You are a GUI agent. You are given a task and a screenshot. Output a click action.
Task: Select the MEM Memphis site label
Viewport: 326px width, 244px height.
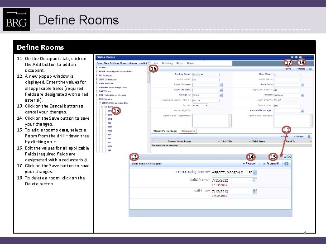[x=105, y=99]
